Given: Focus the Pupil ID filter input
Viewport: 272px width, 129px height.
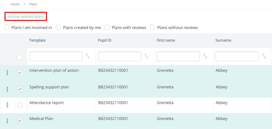Looking at the screenshot, I should [119, 56].
